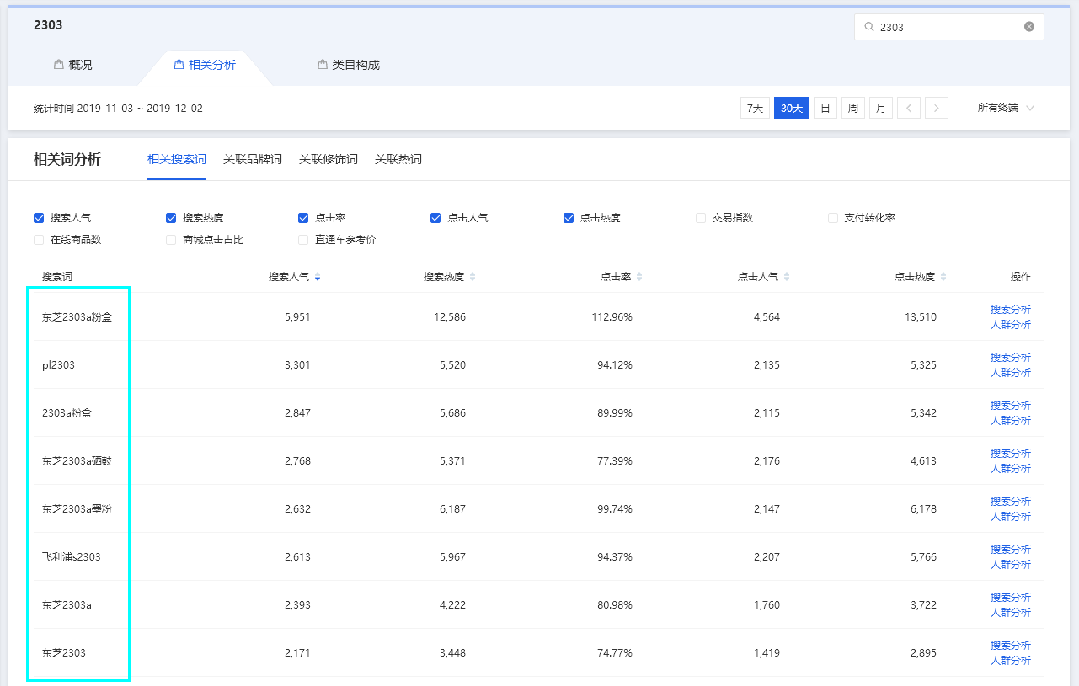
Task: Click search term 东芝2303a硒鼓
Action: click(x=77, y=461)
